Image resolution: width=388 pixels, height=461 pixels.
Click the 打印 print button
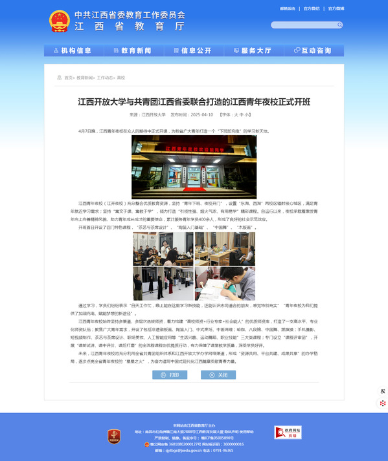pos(170,375)
